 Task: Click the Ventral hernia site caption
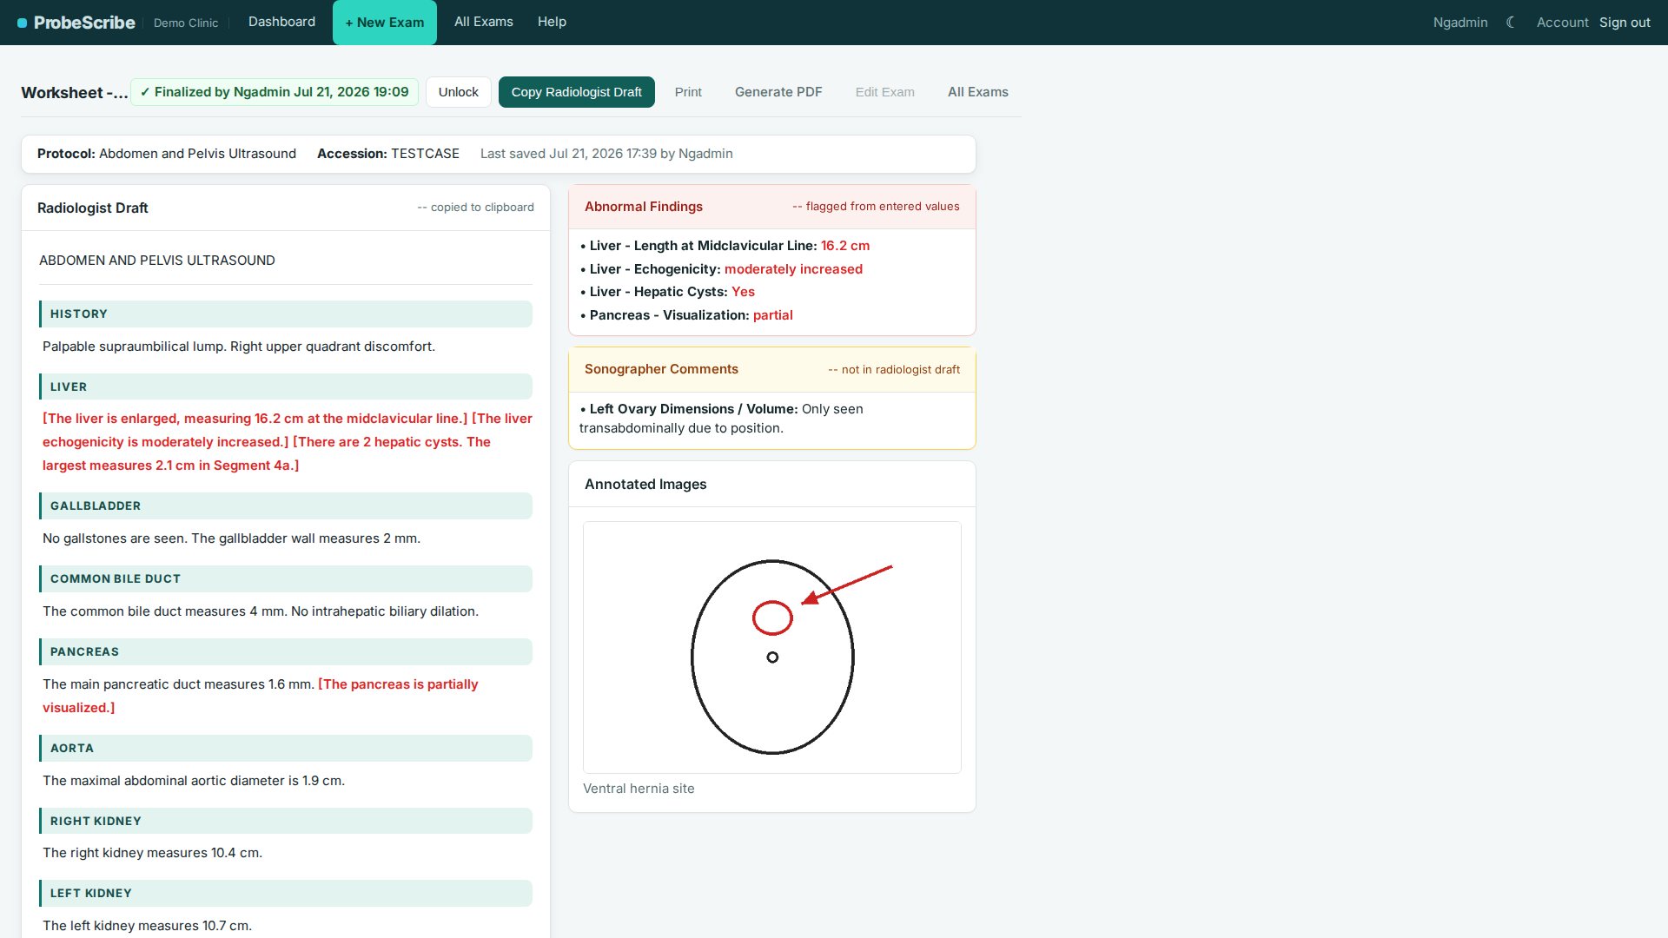click(639, 789)
